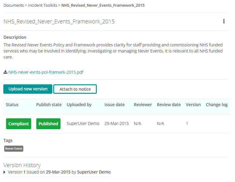Click the Review date column header
The height and width of the screenshot is (182, 235).
tap(169, 105)
